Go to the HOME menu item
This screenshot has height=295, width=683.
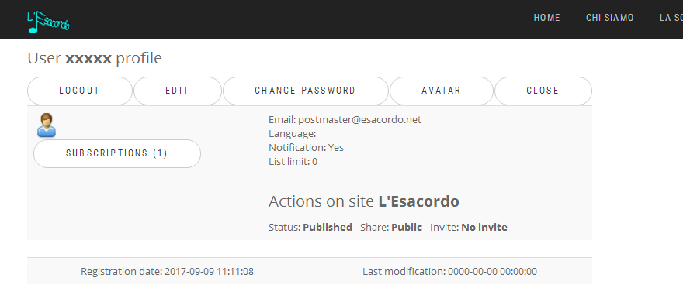tap(546, 18)
